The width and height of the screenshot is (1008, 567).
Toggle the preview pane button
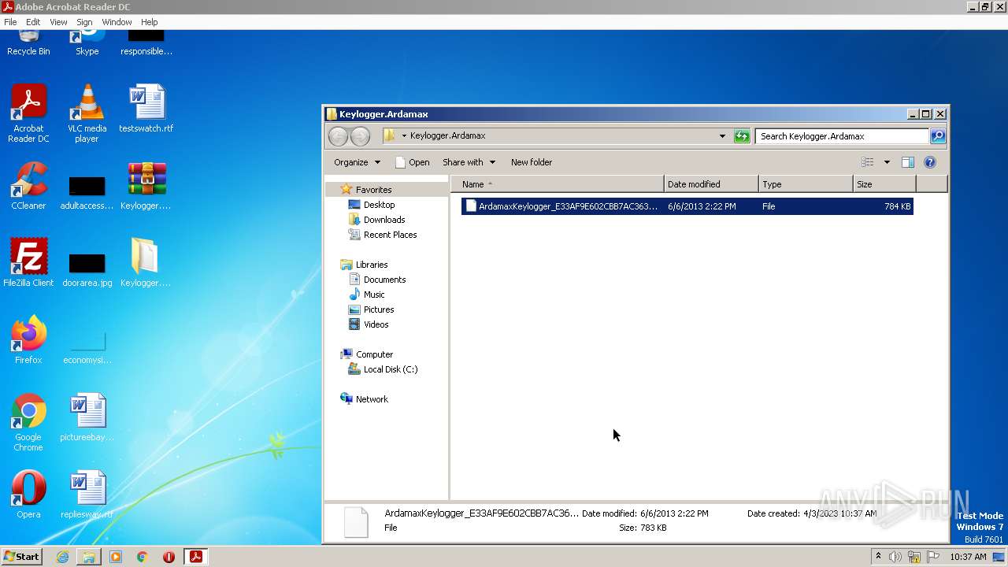click(907, 162)
